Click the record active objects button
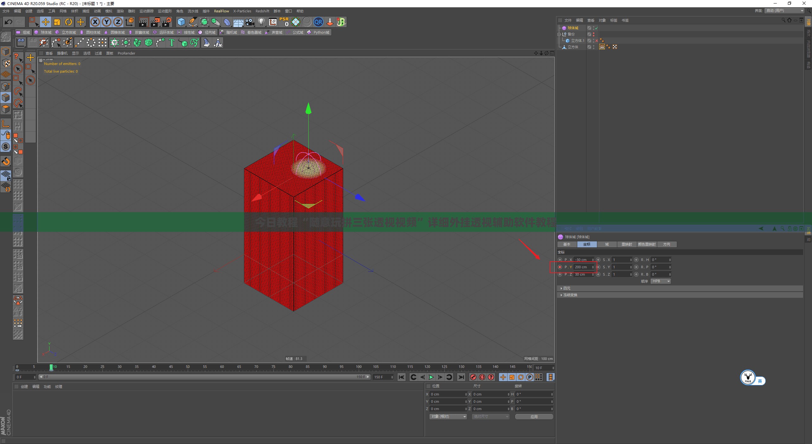 [x=473, y=377]
